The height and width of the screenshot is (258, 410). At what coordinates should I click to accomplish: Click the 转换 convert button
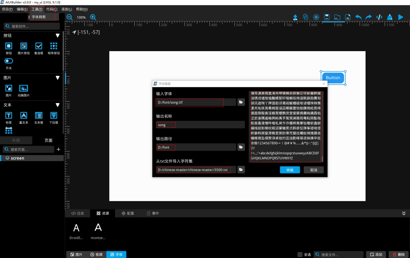(290, 170)
